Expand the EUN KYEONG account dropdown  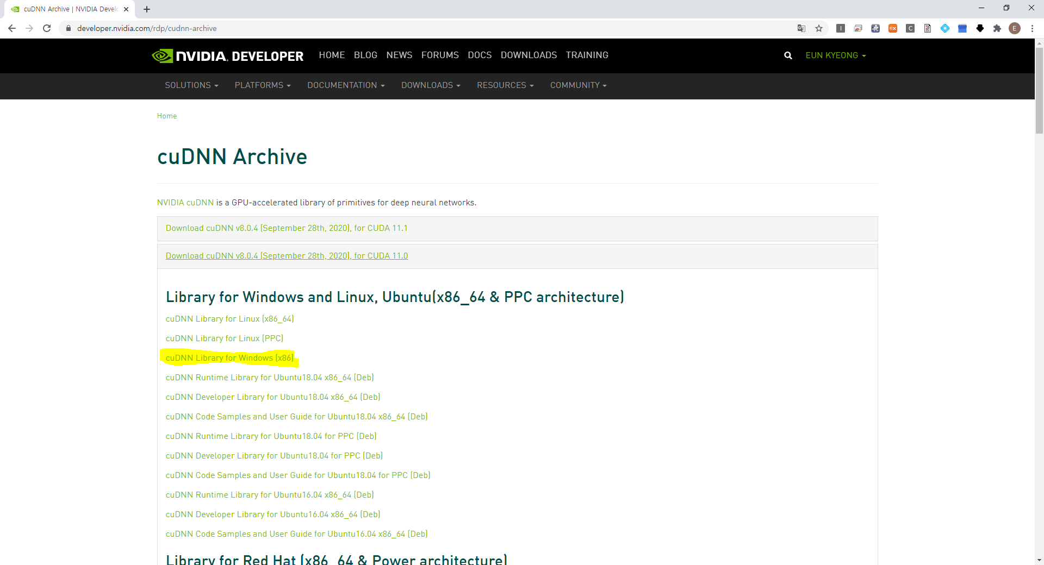coord(836,55)
